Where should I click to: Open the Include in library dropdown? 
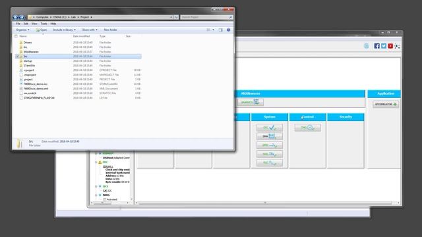tap(65, 30)
